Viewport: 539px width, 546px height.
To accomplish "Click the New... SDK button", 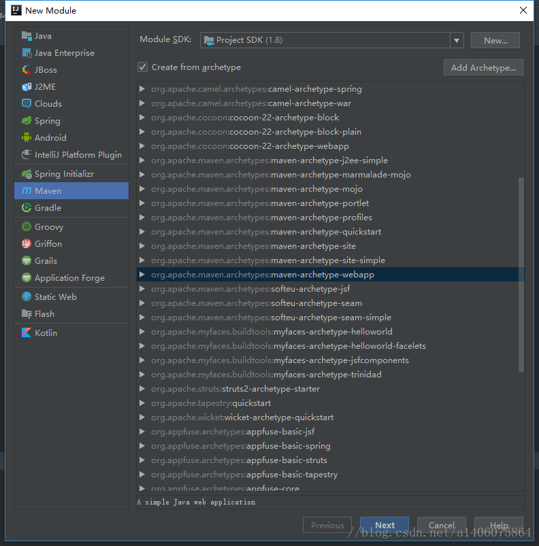I will (x=495, y=40).
